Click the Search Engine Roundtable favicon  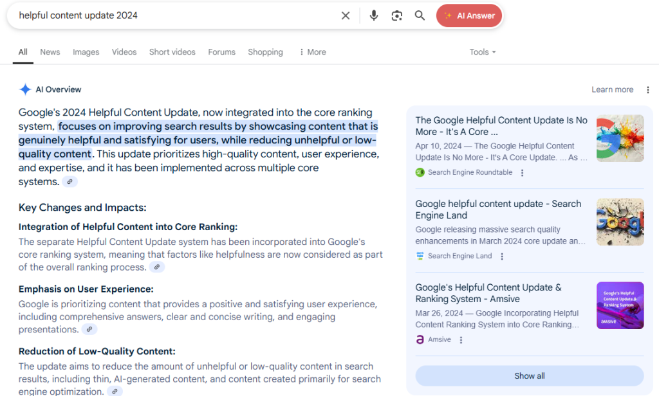pyautogui.click(x=420, y=172)
